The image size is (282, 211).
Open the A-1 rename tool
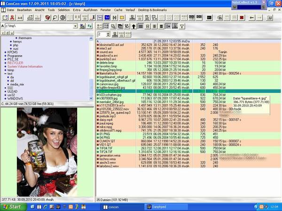(x=20, y=18)
